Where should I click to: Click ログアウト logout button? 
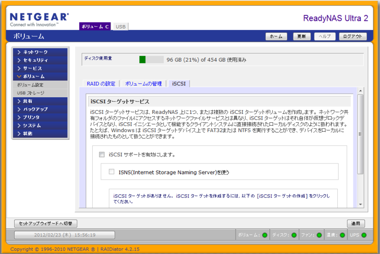[352, 36]
